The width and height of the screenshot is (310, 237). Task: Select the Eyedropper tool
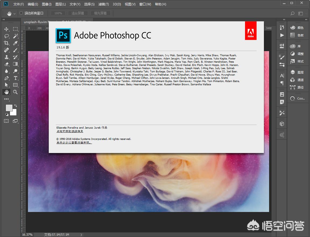[15, 43]
